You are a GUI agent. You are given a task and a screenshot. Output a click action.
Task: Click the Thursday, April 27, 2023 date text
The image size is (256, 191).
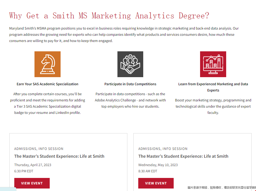[x=33, y=165]
